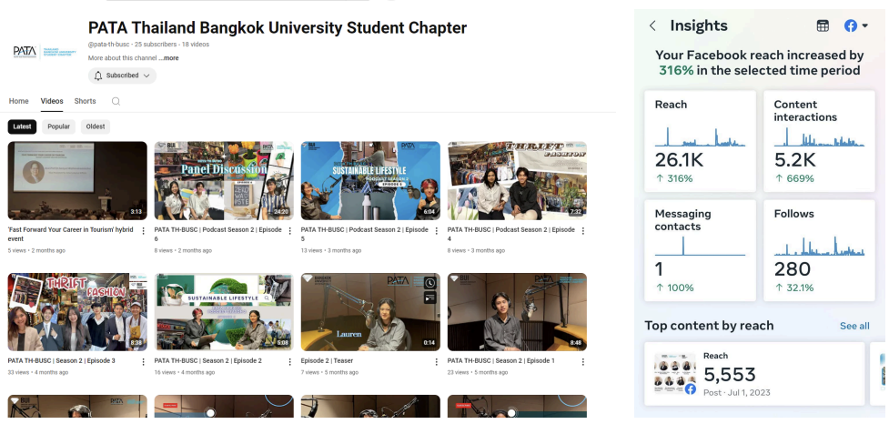Expand the Subscribed notification dropdown
This screenshot has height=424, width=889.
tap(146, 76)
